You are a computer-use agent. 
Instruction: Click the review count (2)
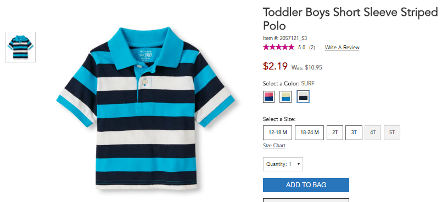point(312,48)
